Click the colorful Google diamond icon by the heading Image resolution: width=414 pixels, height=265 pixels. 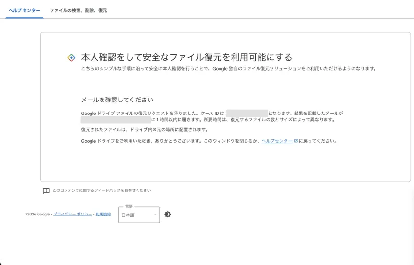71,58
